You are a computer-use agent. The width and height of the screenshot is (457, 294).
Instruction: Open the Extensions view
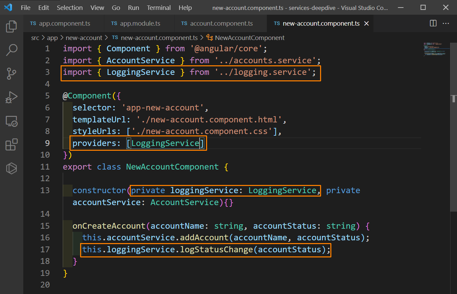(x=12, y=145)
